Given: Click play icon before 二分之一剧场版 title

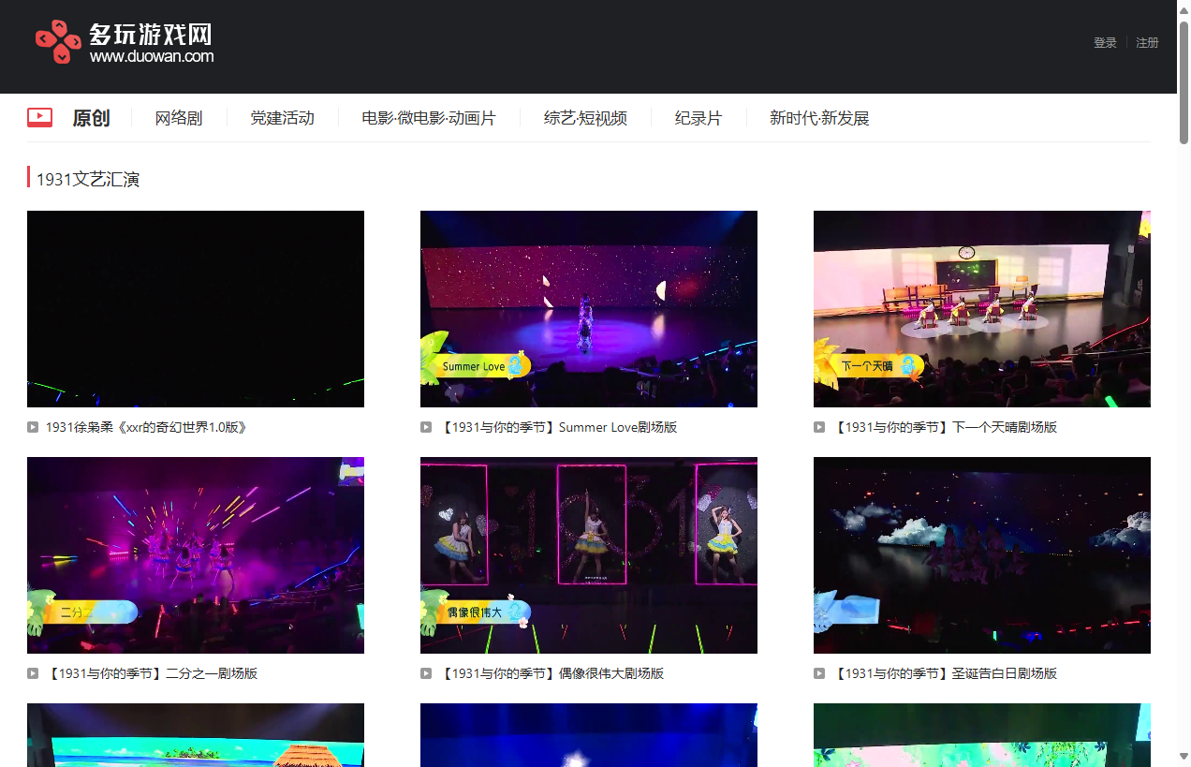Looking at the screenshot, I should click(33, 673).
